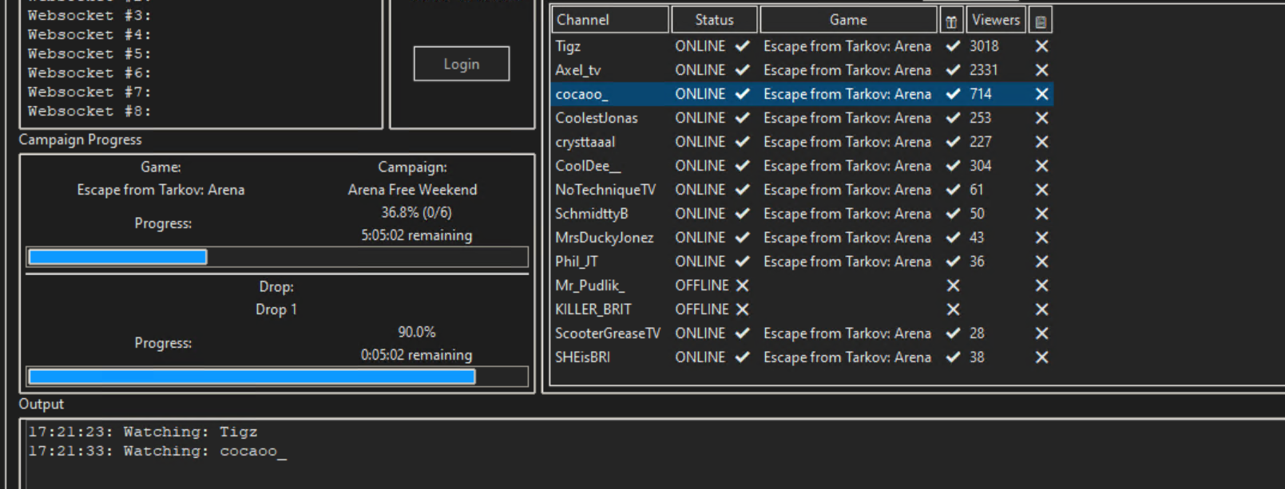Select the SchmidttyB channel

[x=592, y=214]
